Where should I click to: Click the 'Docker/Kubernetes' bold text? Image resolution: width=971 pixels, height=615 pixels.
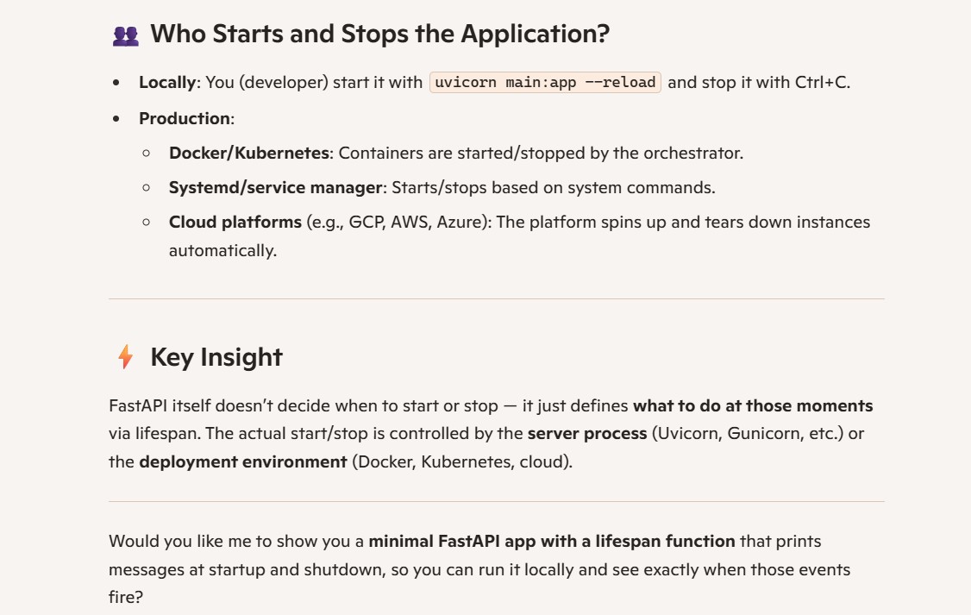(x=249, y=153)
